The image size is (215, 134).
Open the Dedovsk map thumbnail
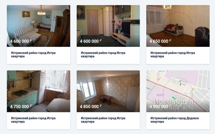[x=178, y=91]
